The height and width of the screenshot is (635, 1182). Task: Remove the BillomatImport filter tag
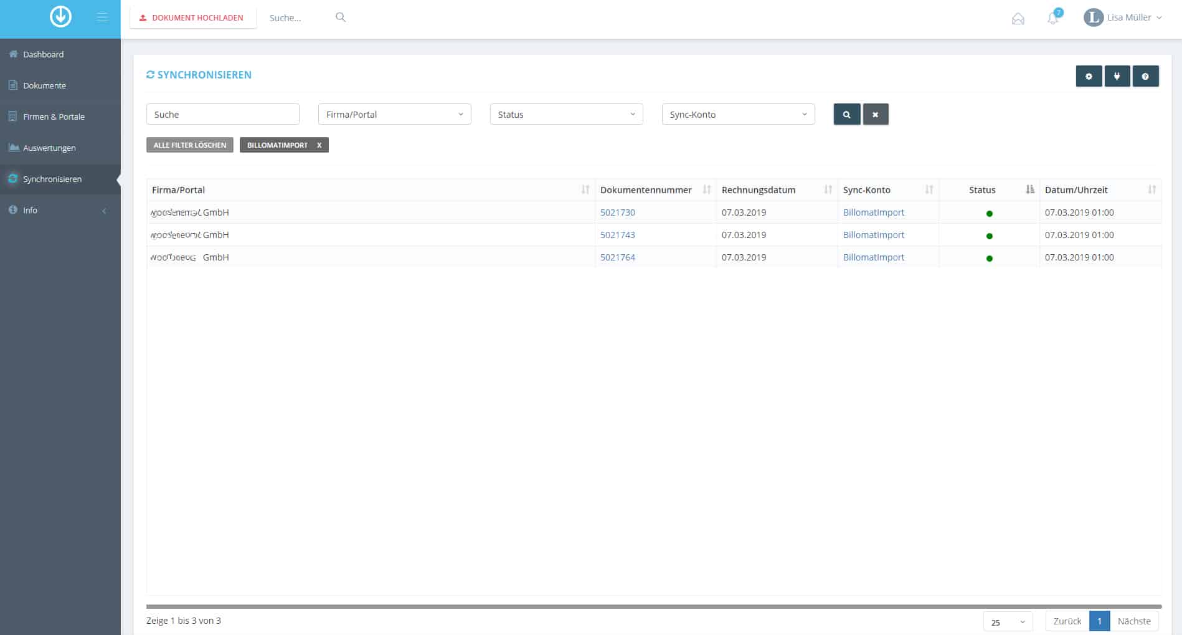[x=319, y=145]
